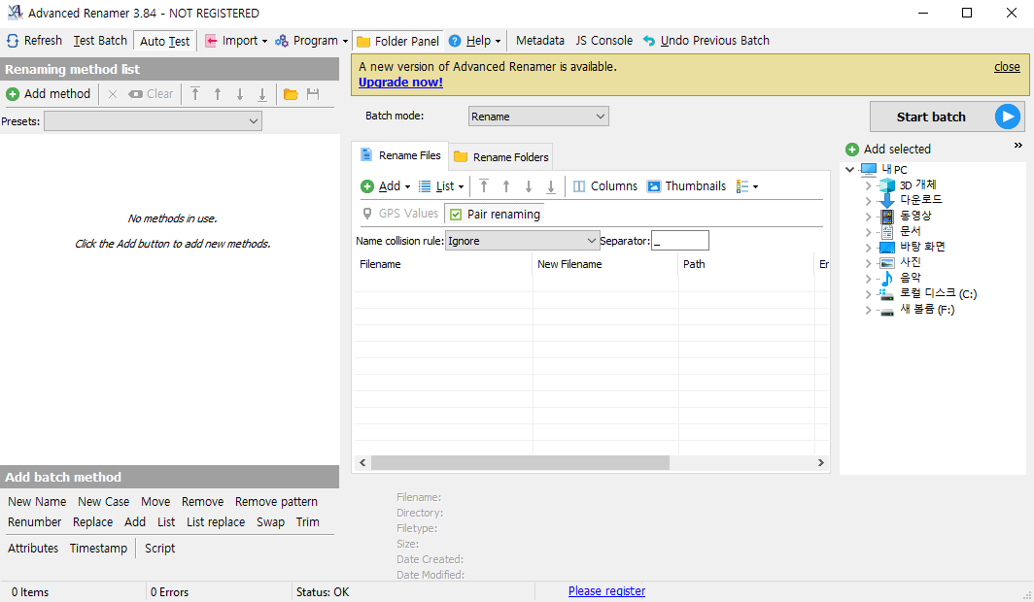This screenshot has height=602, width=1034.
Task: Open the Presets dropdown
Action: [x=153, y=121]
